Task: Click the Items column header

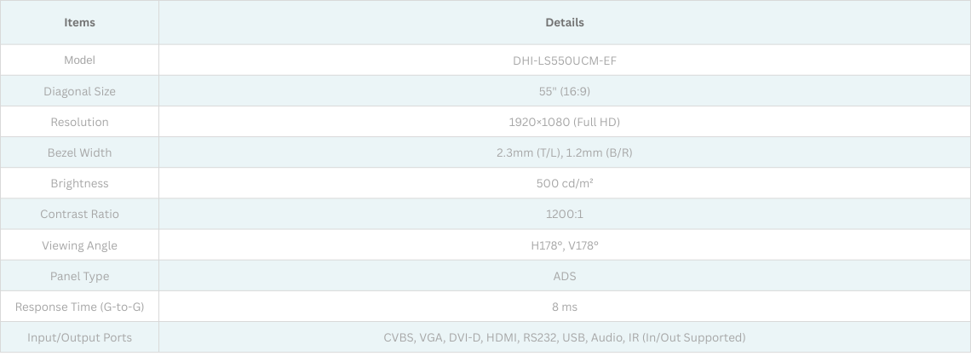Action: [79, 22]
